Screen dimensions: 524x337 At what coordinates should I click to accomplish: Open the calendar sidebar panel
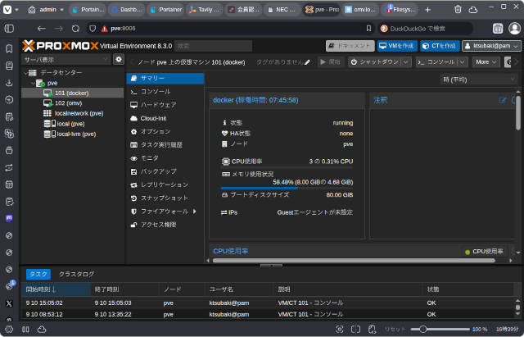(9, 184)
